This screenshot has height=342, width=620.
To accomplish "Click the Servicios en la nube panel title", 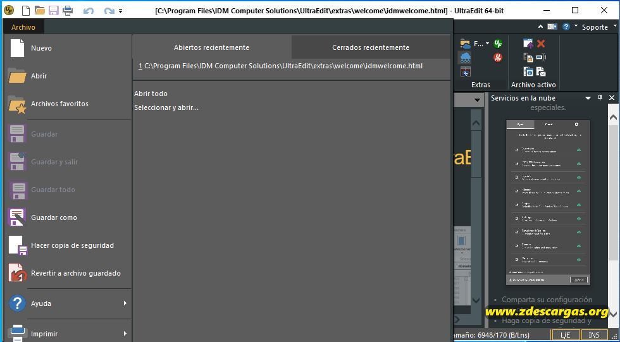I will click(x=523, y=98).
